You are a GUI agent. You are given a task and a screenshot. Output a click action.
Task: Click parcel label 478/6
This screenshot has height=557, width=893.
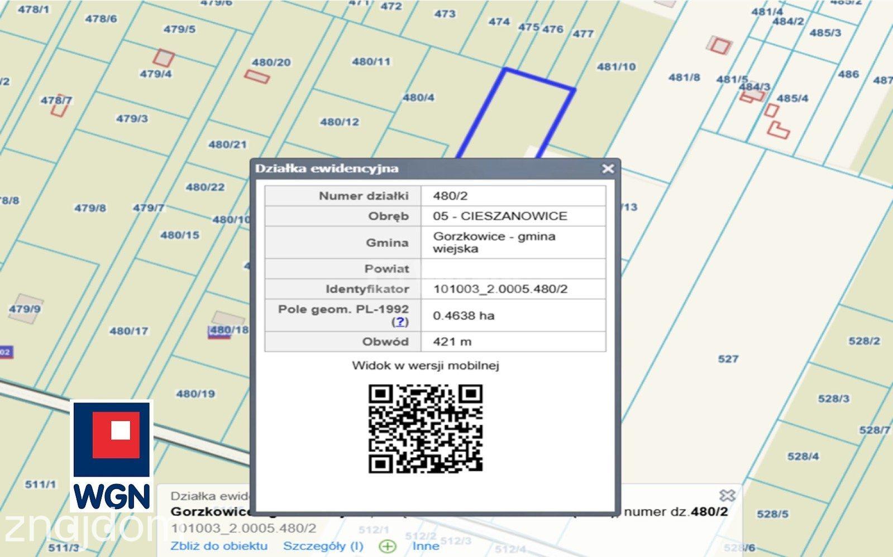pyautogui.click(x=101, y=19)
